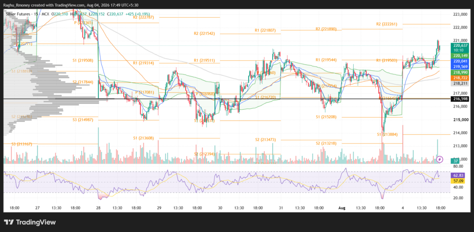Select the grey 218,211 price tag
The image size is (474, 232).
click(460, 83)
